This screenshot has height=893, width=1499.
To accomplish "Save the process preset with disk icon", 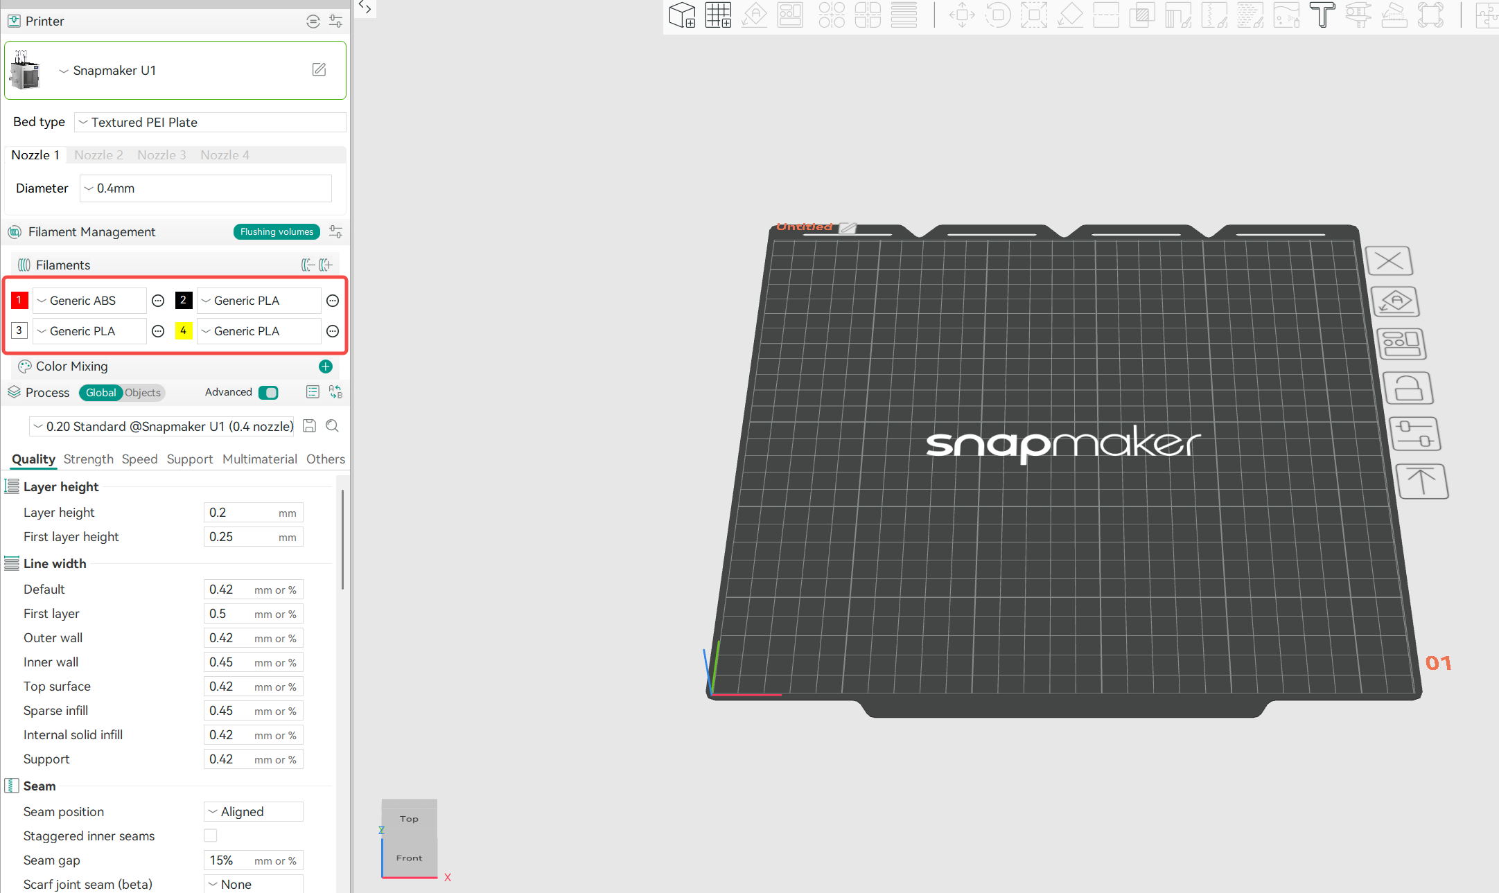I will [310, 426].
